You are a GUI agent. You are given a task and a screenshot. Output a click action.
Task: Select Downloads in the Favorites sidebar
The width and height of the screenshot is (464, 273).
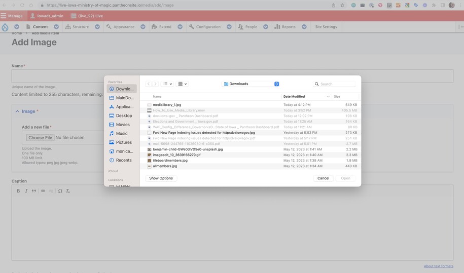(122, 89)
